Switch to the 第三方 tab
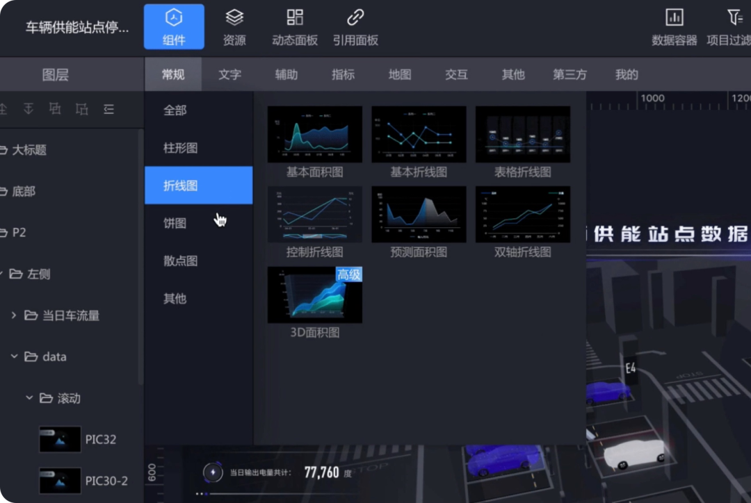This screenshot has height=503, width=751. [570, 74]
